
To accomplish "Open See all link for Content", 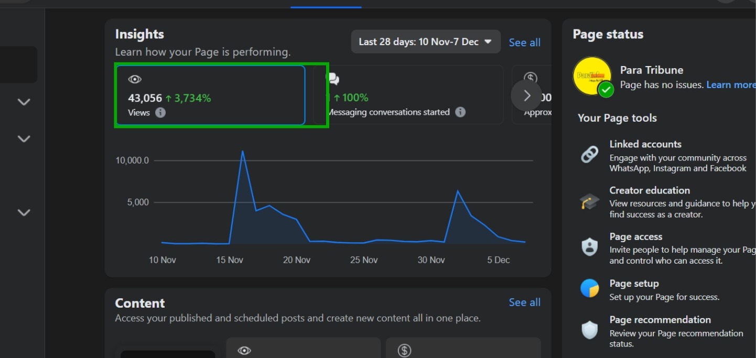I will [524, 302].
